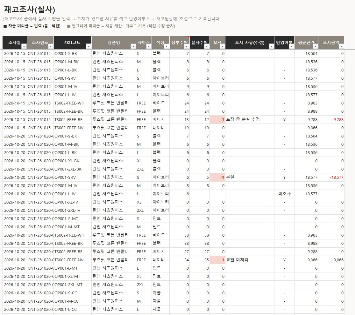The image size is (355, 315).
Task: Open the 오차 column filter dropdown
Action: [x=222, y=46]
